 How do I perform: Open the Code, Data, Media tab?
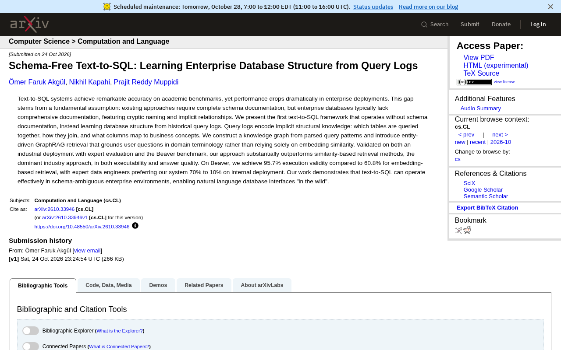[x=109, y=285]
